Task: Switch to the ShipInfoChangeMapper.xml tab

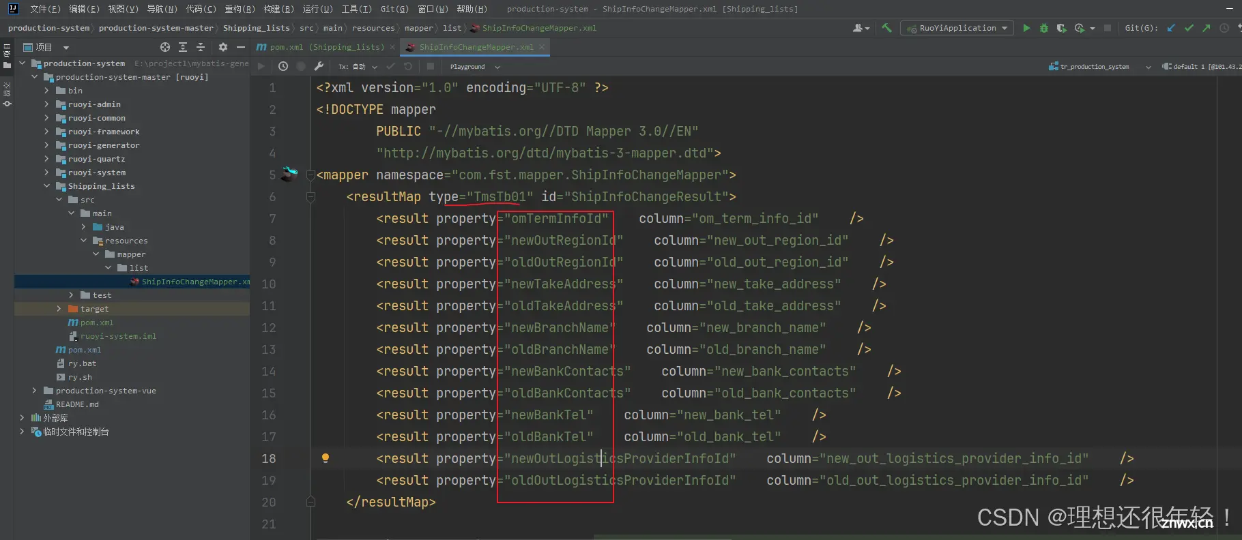Action: [476, 47]
